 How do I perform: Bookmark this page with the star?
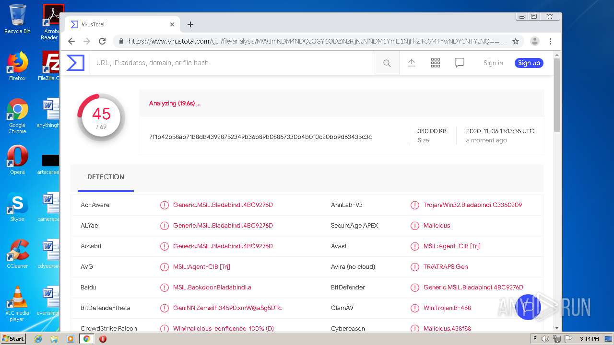(x=516, y=41)
